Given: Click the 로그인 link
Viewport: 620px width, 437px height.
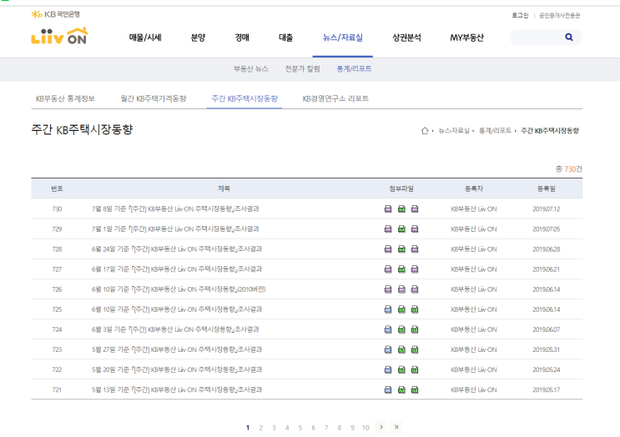Looking at the screenshot, I should 520,15.
